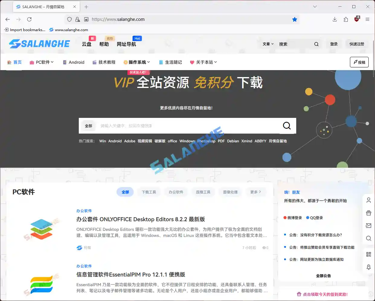Select QQ登录 as login method

[x=314, y=217]
